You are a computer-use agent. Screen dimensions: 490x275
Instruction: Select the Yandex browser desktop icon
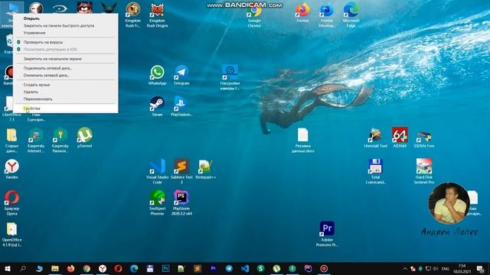[x=12, y=170]
